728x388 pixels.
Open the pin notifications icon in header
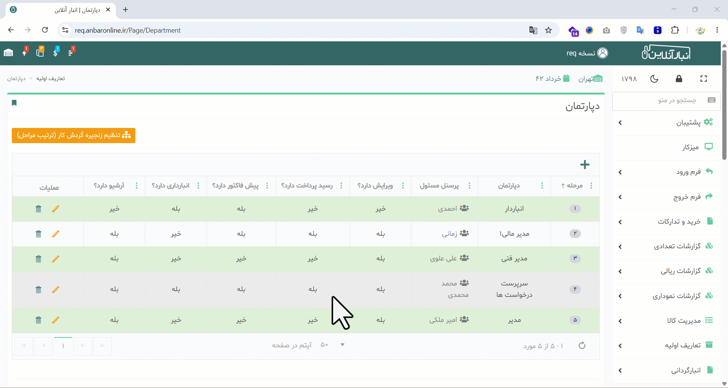[x=25, y=52]
